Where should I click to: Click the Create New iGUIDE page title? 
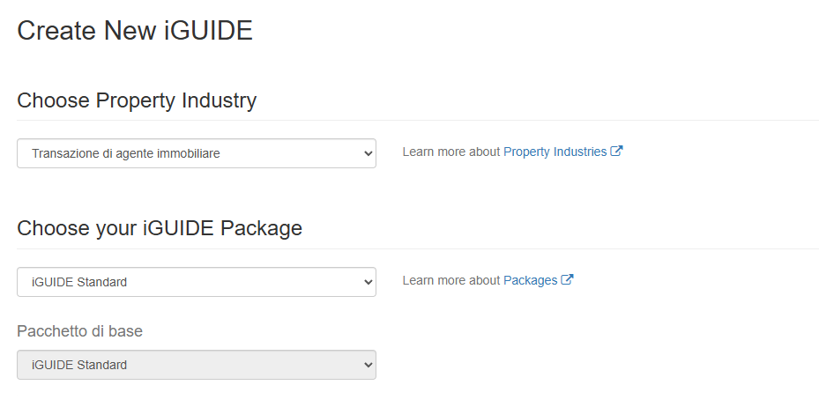click(x=135, y=30)
